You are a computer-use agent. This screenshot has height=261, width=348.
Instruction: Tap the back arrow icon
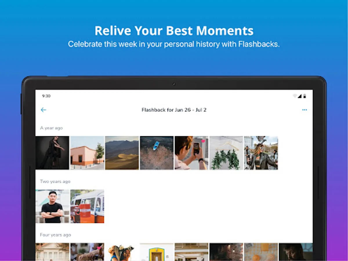coord(43,110)
